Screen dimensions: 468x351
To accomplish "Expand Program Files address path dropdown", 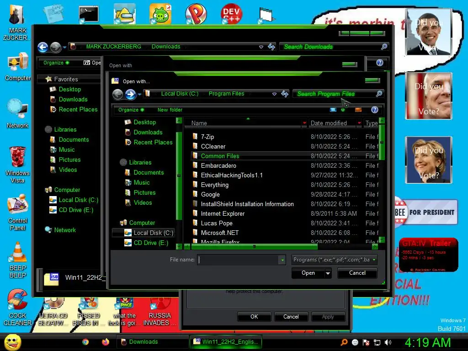I will (x=274, y=94).
